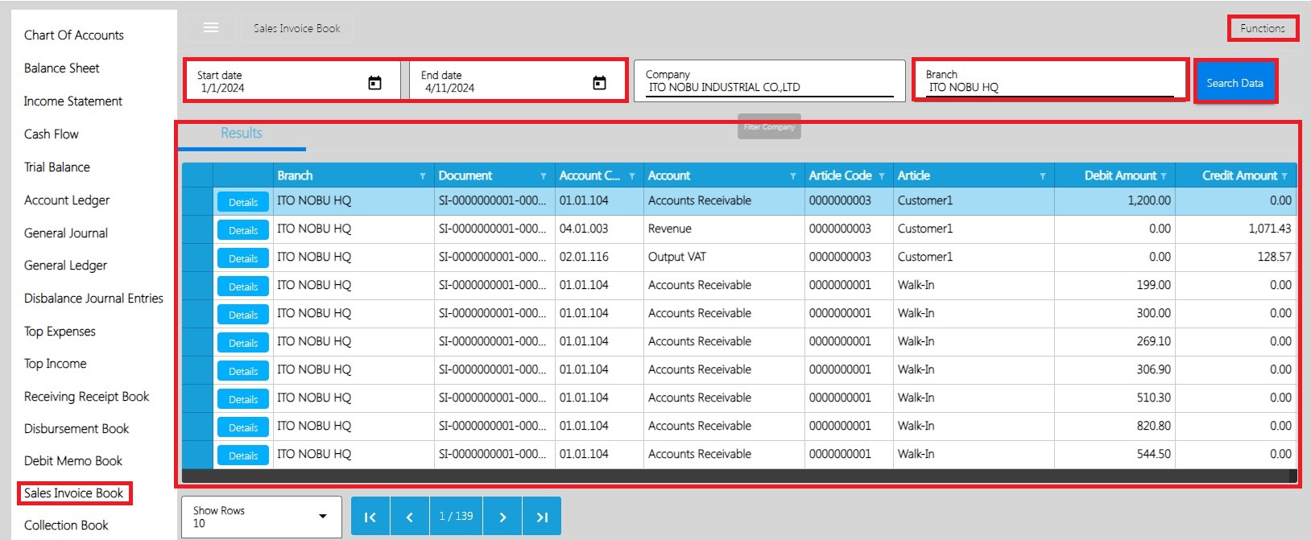This screenshot has width=1311, height=540.
Task: Open Details for the 510.30 debit row
Action: coord(243,399)
